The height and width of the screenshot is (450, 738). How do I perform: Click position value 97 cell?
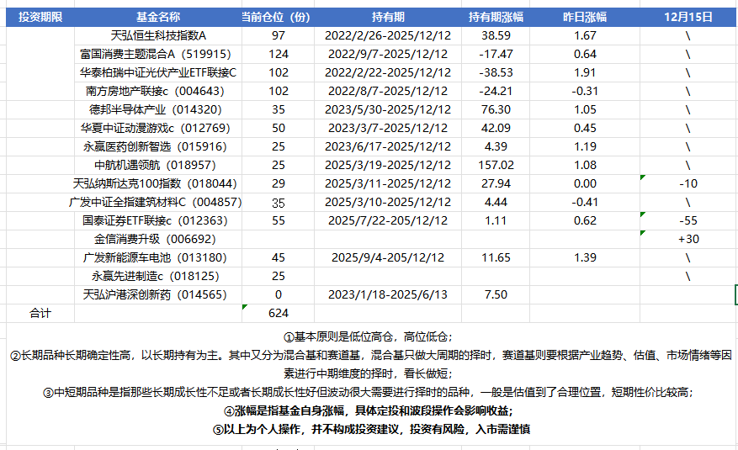click(278, 35)
